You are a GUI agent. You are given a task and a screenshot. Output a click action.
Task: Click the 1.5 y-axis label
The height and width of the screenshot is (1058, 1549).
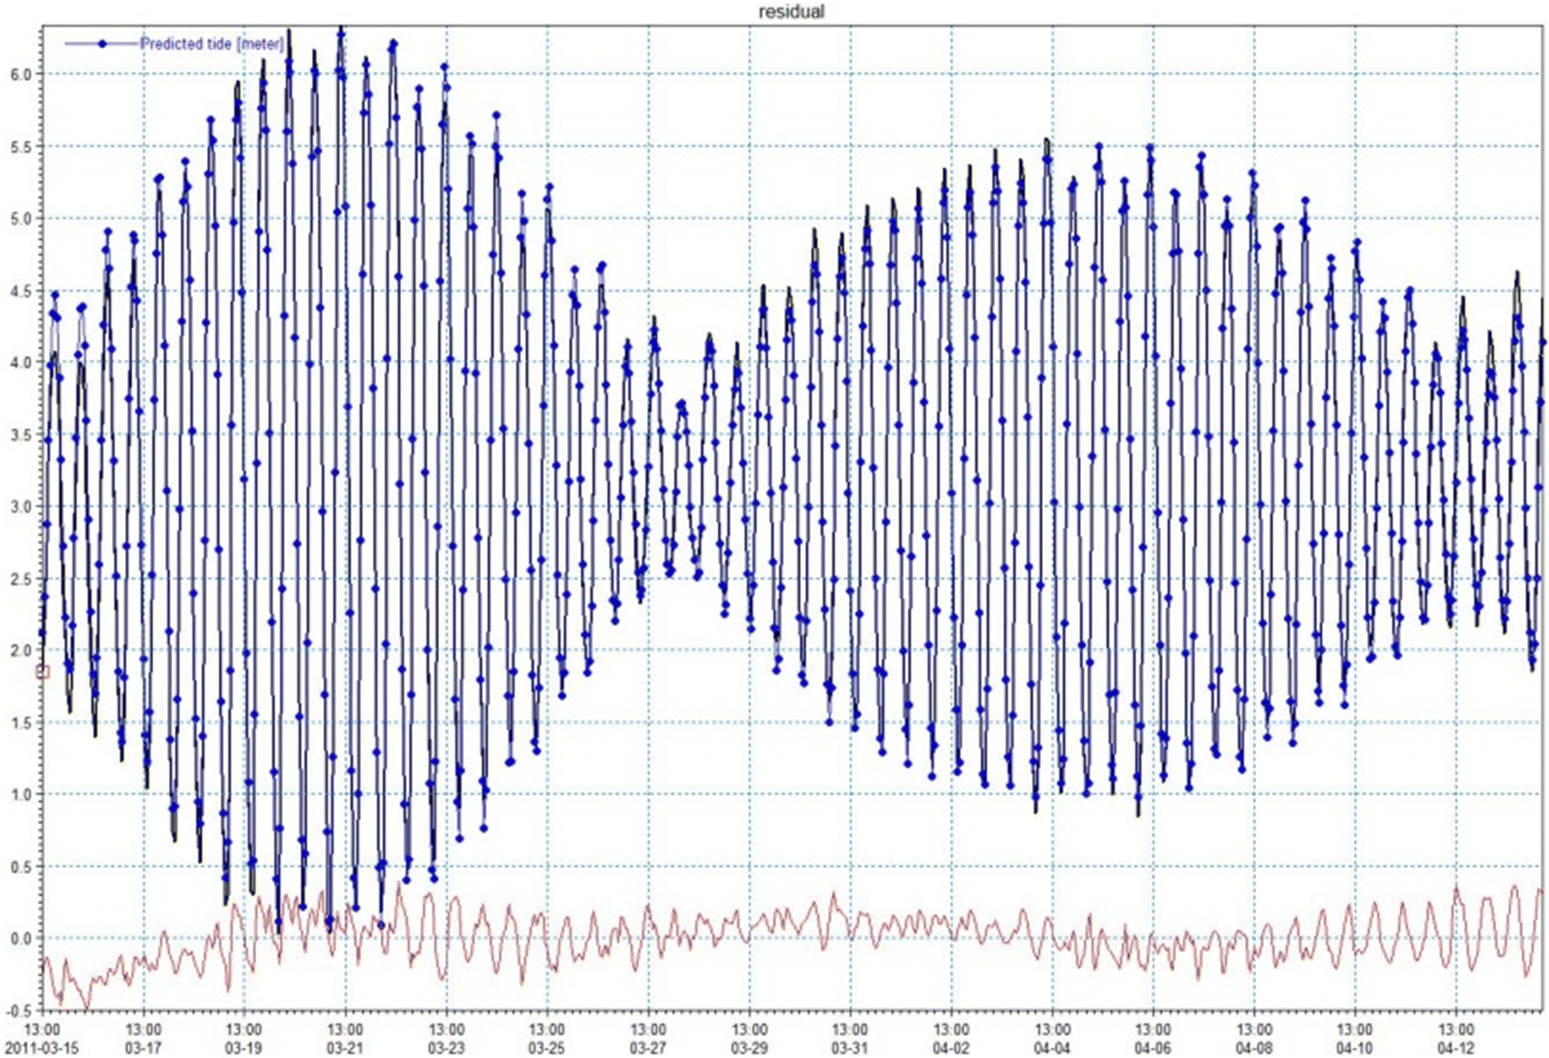point(22,723)
